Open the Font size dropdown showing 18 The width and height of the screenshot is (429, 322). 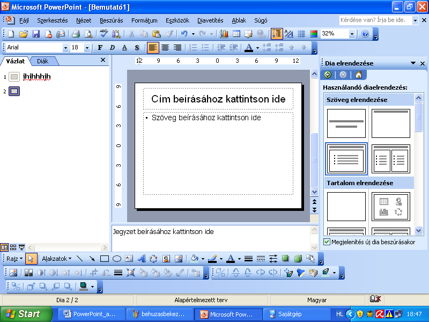click(87, 48)
